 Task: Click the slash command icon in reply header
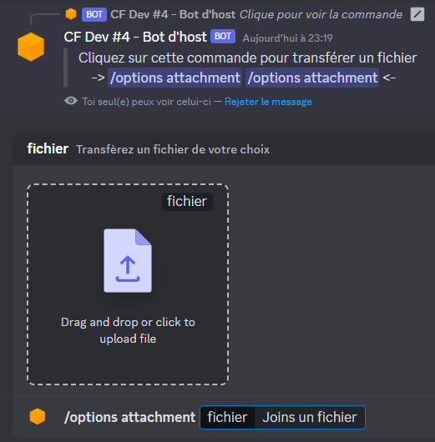pos(417,14)
